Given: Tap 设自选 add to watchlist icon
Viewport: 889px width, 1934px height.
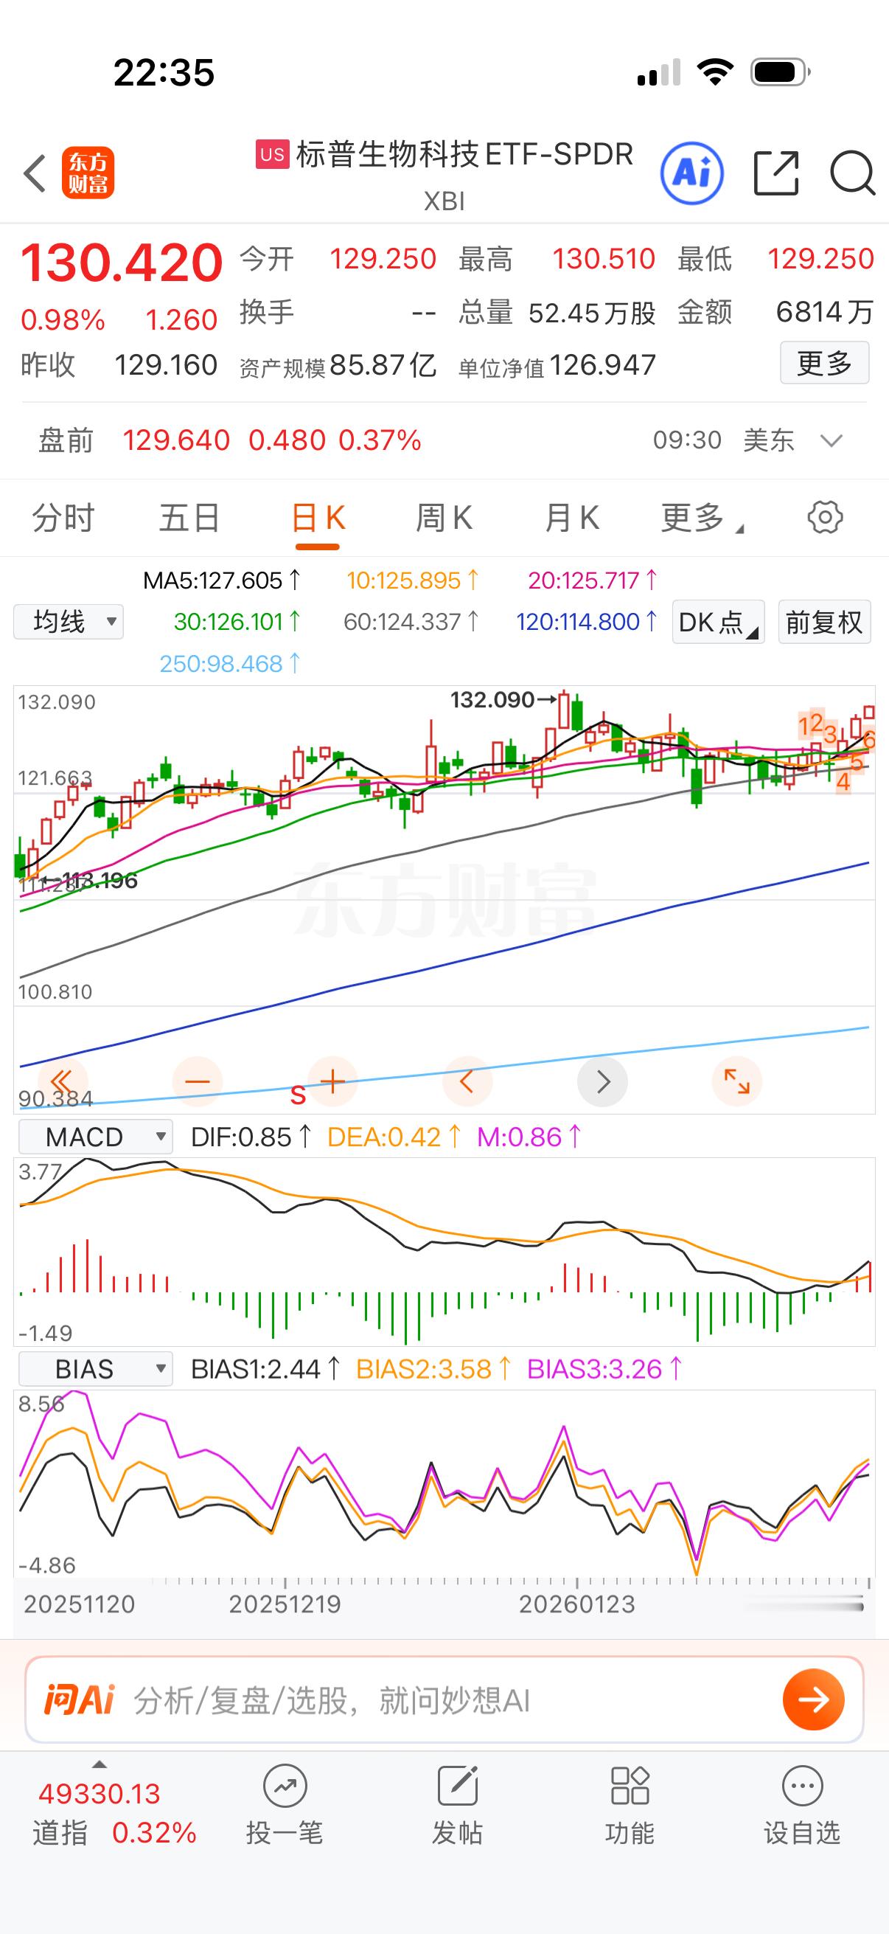Looking at the screenshot, I should point(802,1806).
